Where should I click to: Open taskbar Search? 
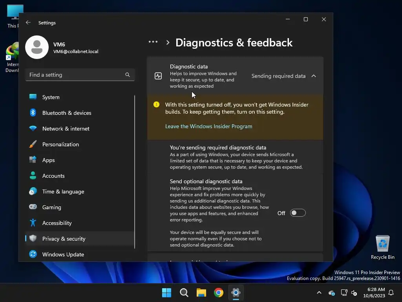[x=184, y=293]
